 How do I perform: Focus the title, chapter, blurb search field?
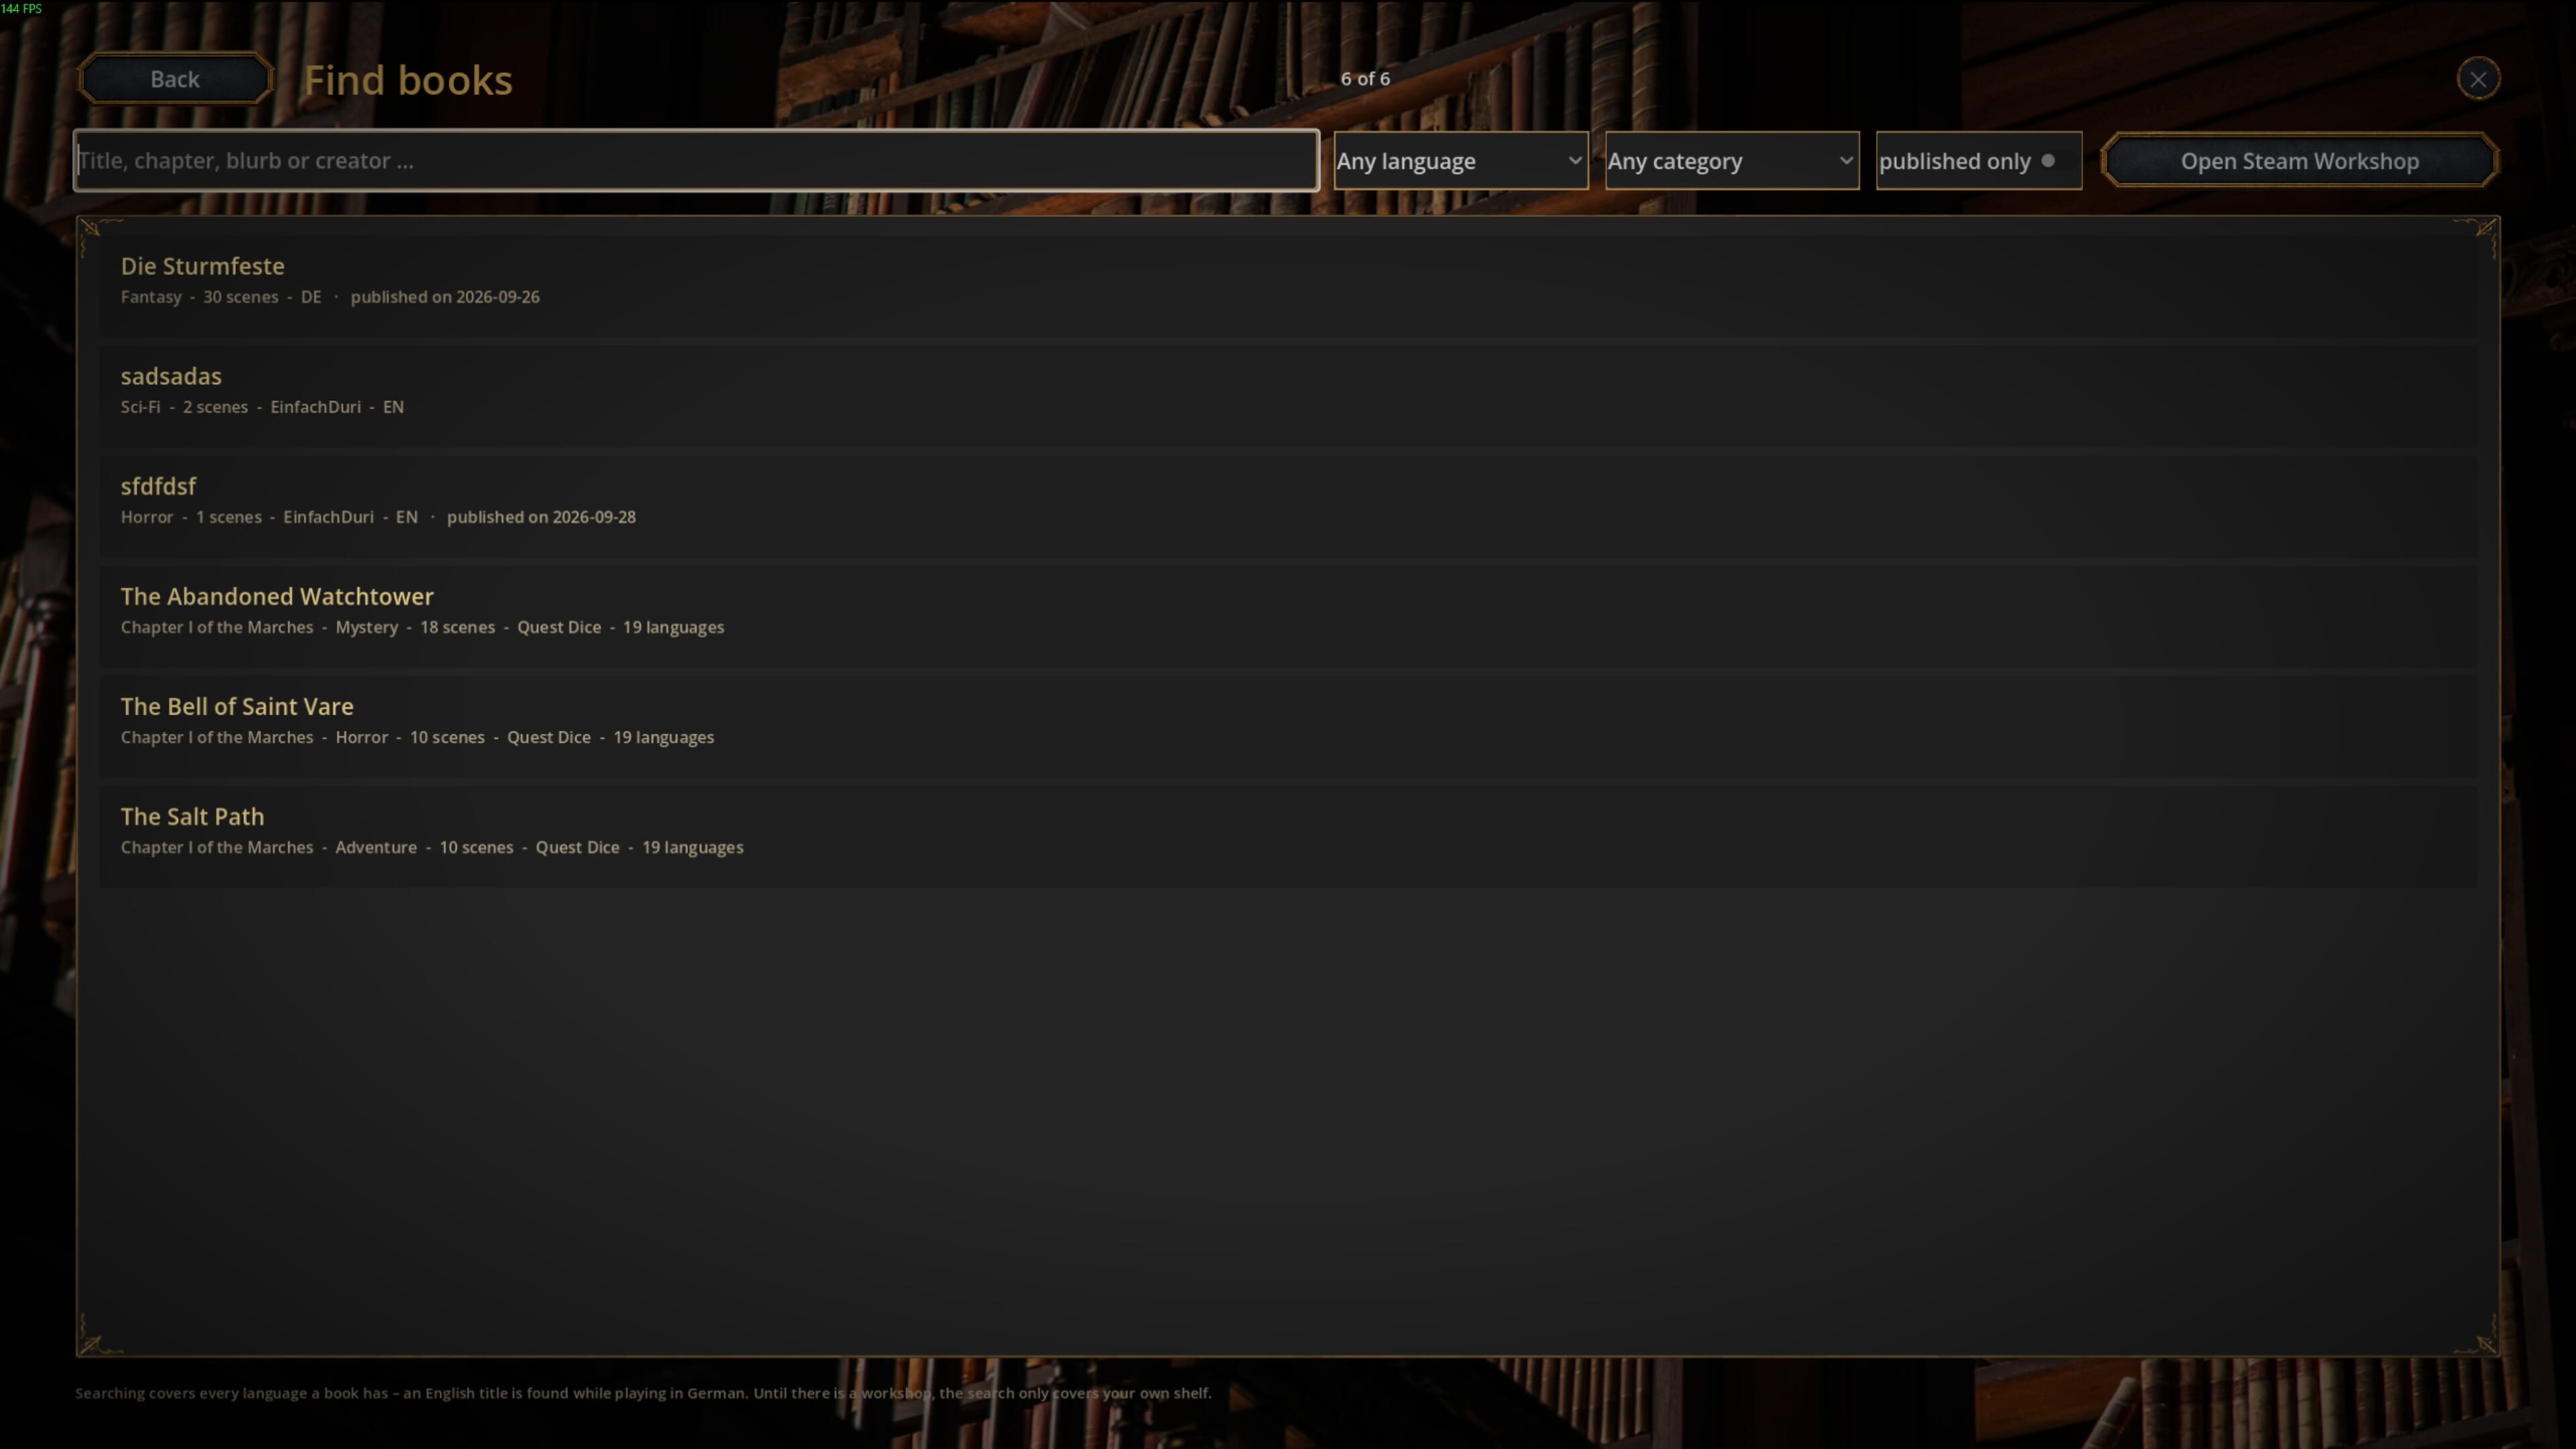(696, 160)
